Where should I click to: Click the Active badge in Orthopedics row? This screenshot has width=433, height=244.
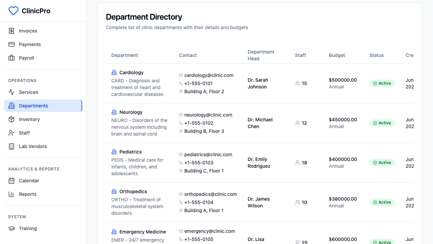click(382, 202)
